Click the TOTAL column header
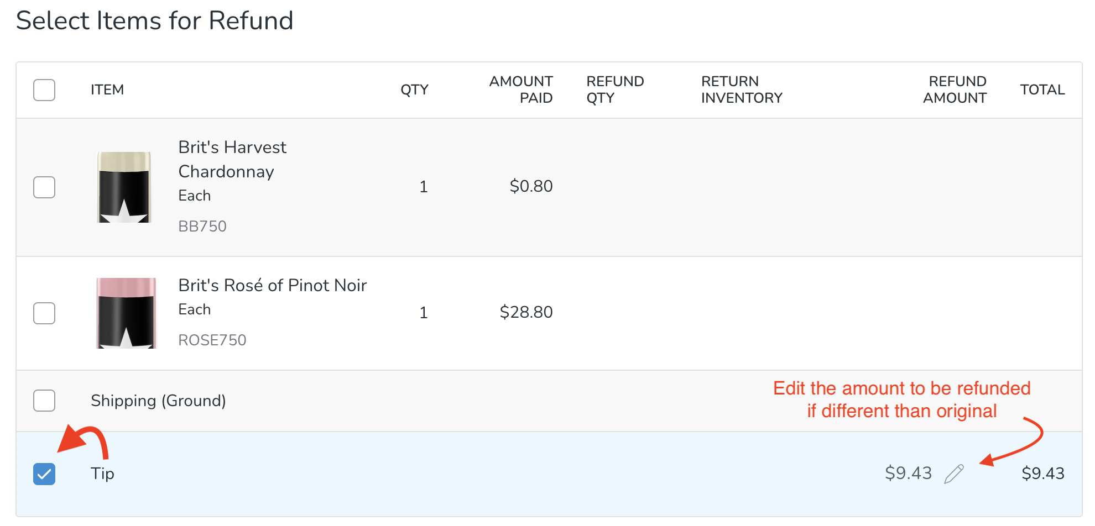 (x=1042, y=90)
